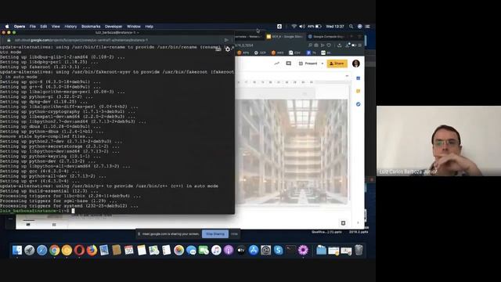Viewport: 501px width, 282px height.
Task: Open the Edit menu
Action: [x=44, y=27]
